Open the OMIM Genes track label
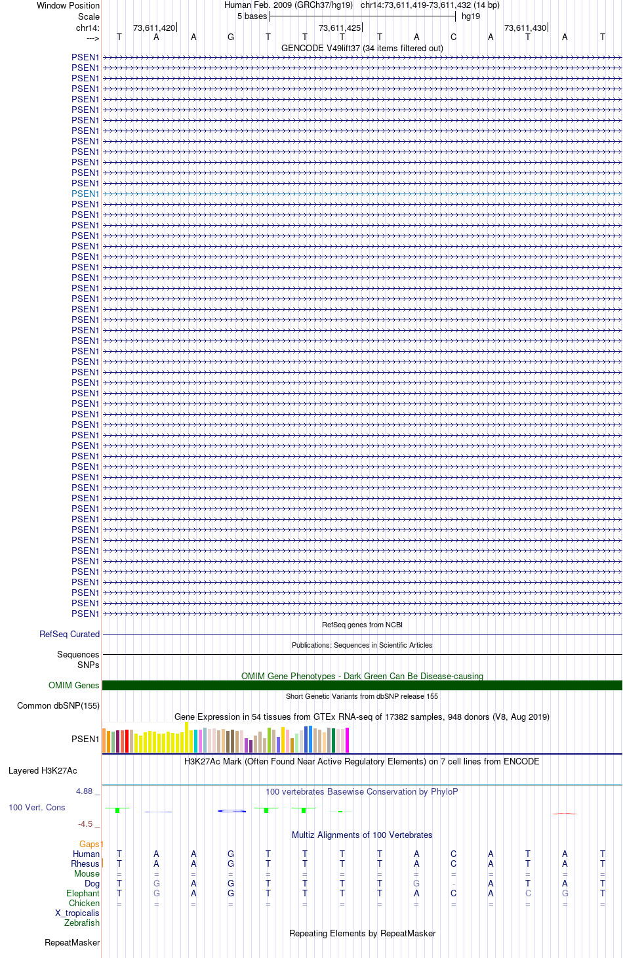Viewport: 623px width, 958px height. point(74,685)
